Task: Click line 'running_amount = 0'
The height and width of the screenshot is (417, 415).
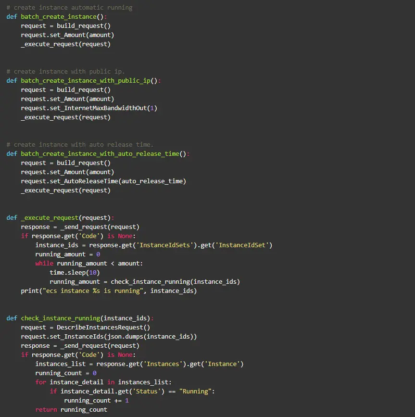Action: click(68, 254)
